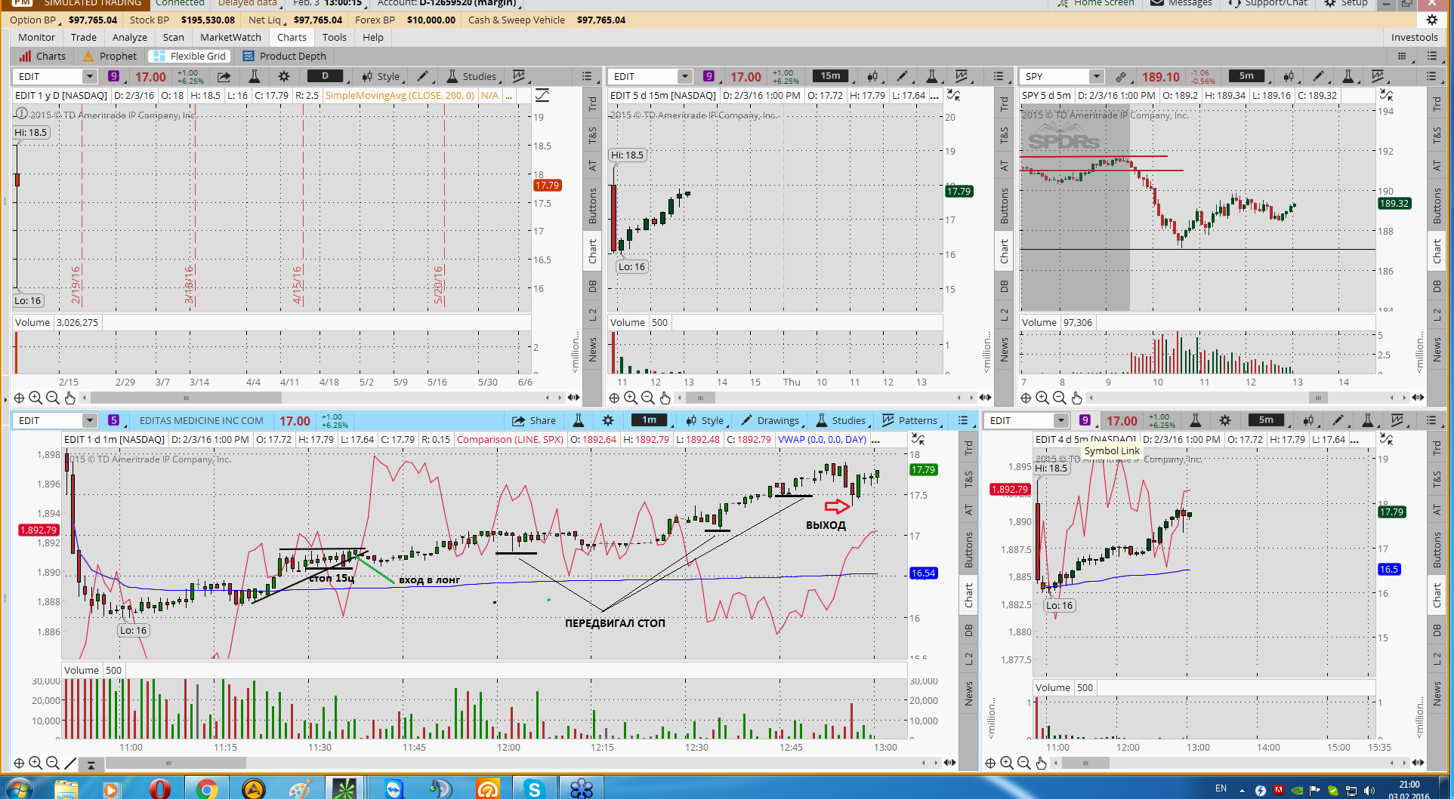Expand the SPY symbol dropdown
The image size is (1454, 799).
tap(1096, 76)
